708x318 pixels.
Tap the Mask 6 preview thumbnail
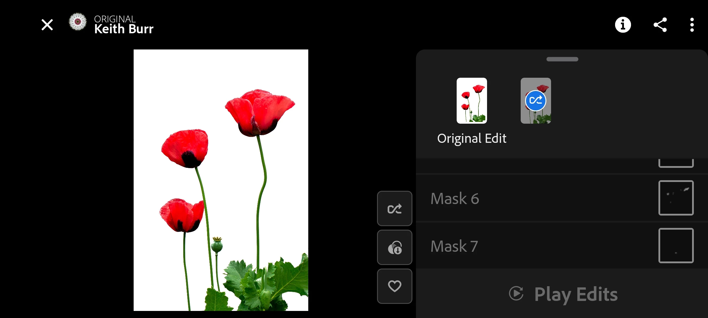(x=676, y=198)
